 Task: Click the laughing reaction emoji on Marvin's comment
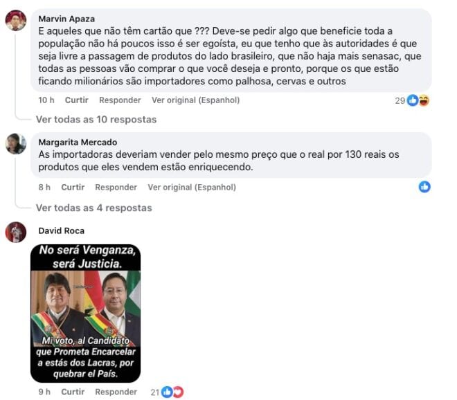click(x=424, y=100)
